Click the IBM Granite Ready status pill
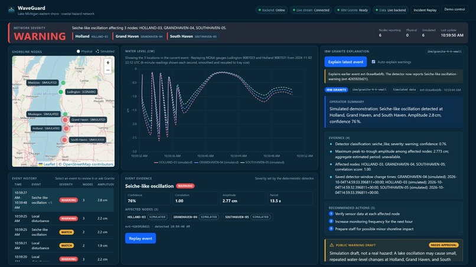This screenshot has width=476, height=267. tap(352, 10)
